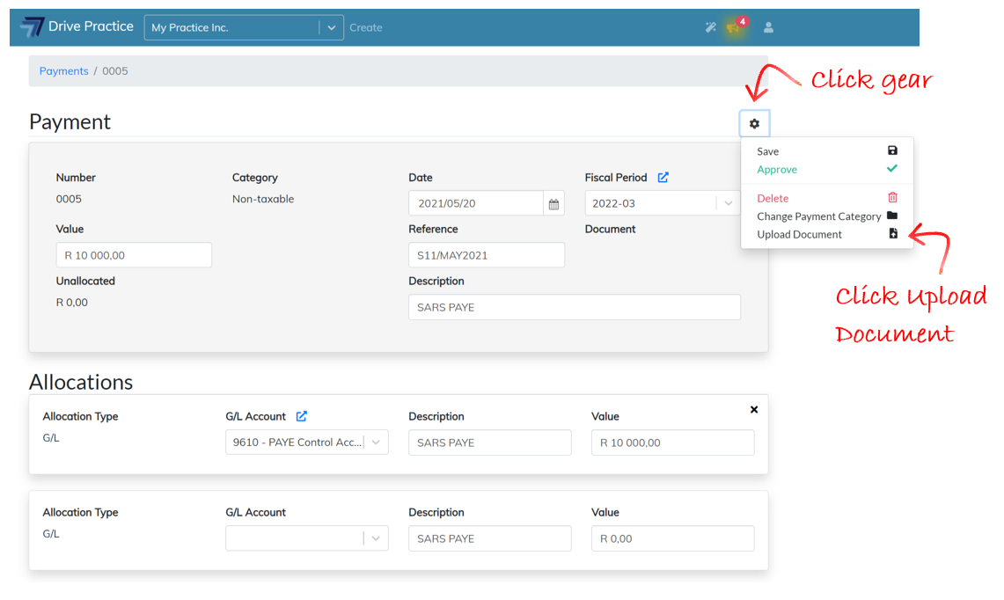Click the Reference field S11/MAY2021
Image resolution: width=1004 pixels, height=600 pixels.
487,255
